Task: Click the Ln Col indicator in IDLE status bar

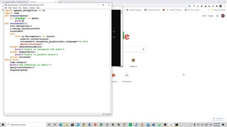Action: [x=106, y=114]
